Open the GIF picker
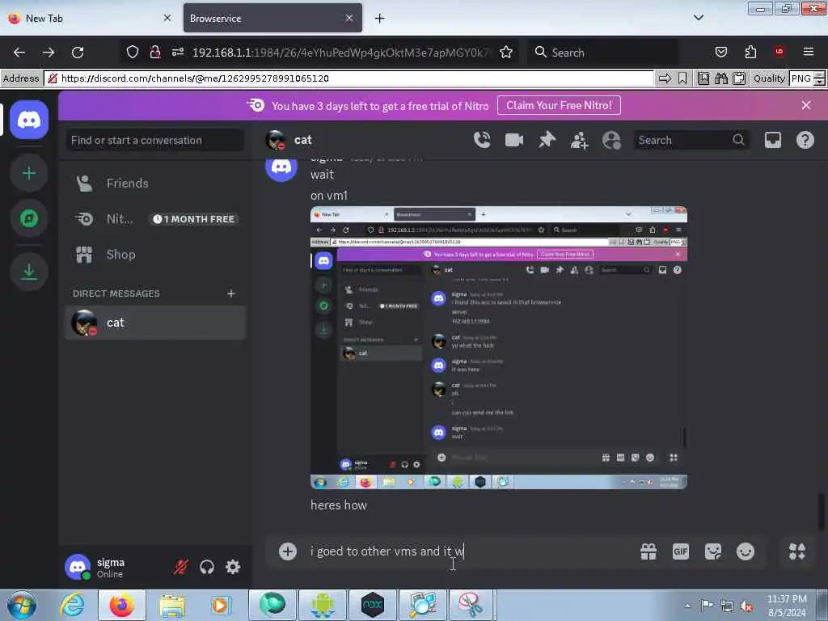This screenshot has width=828, height=621. click(681, 551)
